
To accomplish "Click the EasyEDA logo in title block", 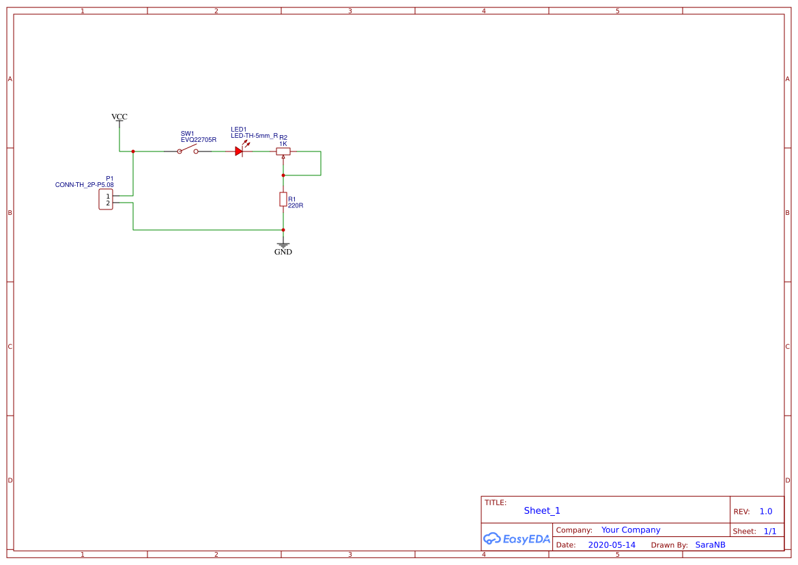I will coord(517,538).
